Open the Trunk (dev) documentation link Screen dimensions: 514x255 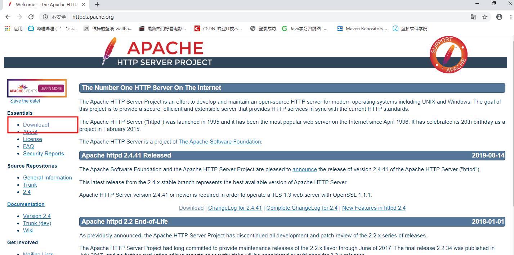coord(37,223)
